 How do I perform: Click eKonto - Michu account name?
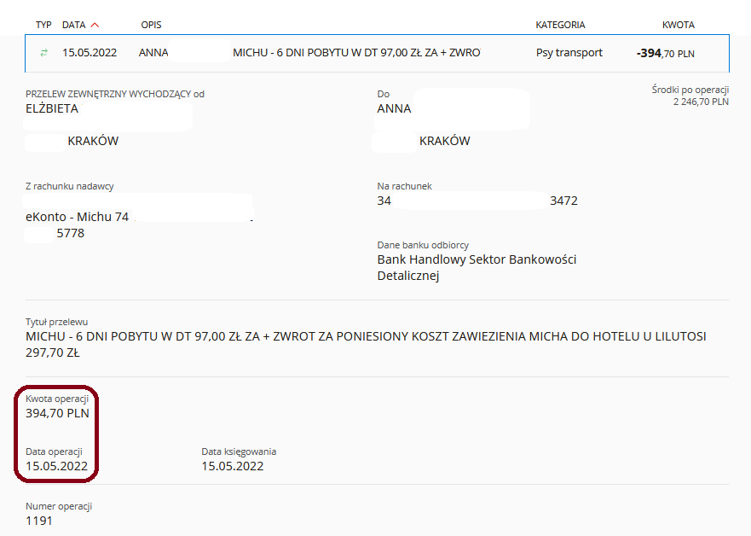(x=77, y=217)
